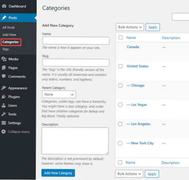Open the Appearance menu

coord(18,88)
